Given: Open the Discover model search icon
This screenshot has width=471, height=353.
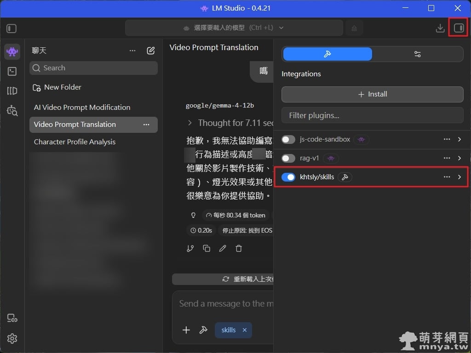Looking at the screenshot, I should tap(12, 110).
